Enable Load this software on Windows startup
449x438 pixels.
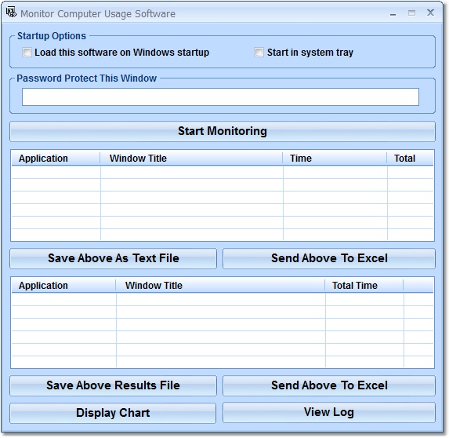tap(27, 53)
